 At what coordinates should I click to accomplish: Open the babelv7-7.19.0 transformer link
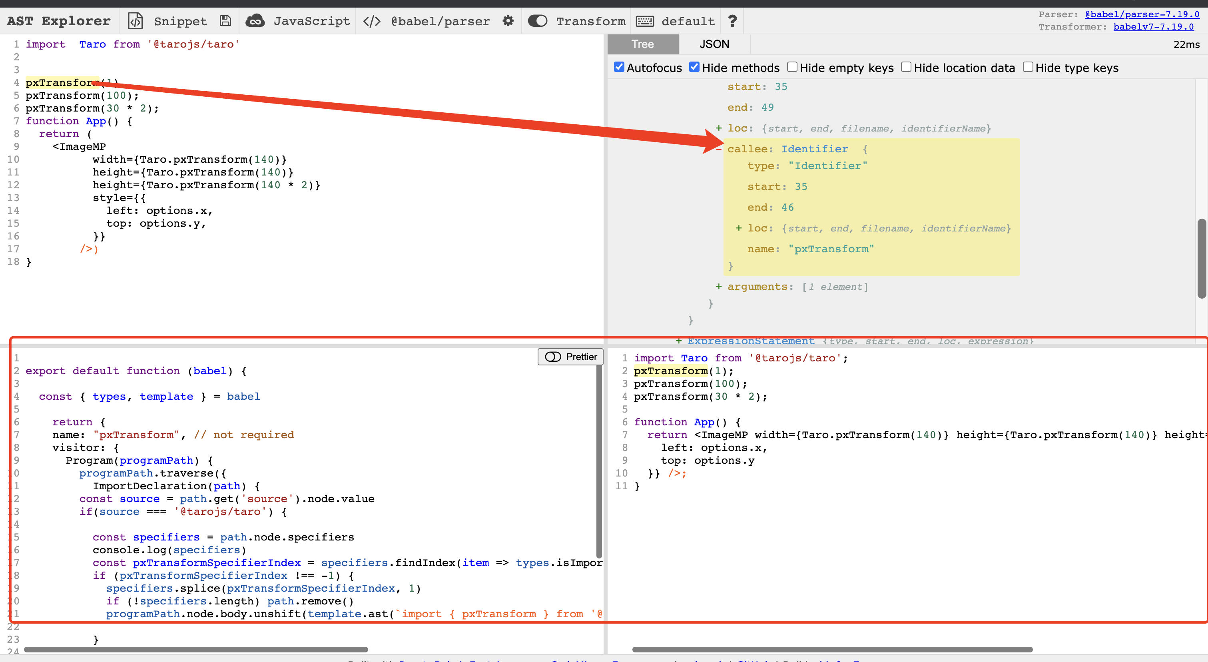click(1153, 27)
